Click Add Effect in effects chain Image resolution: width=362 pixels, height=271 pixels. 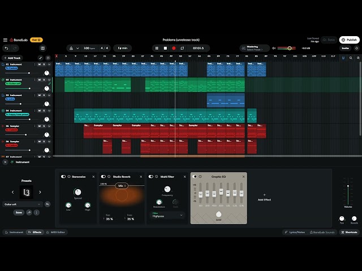[264, 197]
